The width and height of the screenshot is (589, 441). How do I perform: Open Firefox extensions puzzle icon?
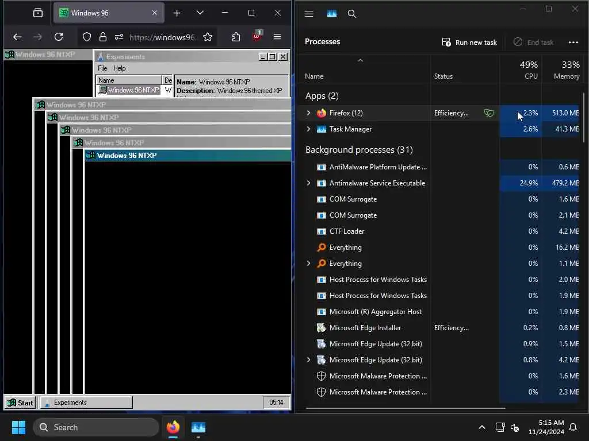point(236,37)
